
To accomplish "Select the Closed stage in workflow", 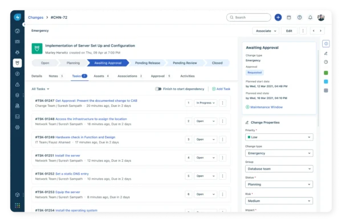I will click(x=217, y=63).
